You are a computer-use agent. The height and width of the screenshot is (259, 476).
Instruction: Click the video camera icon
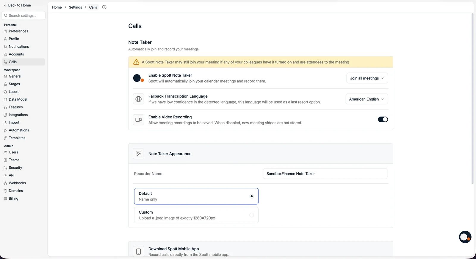[x=138, y=120]
